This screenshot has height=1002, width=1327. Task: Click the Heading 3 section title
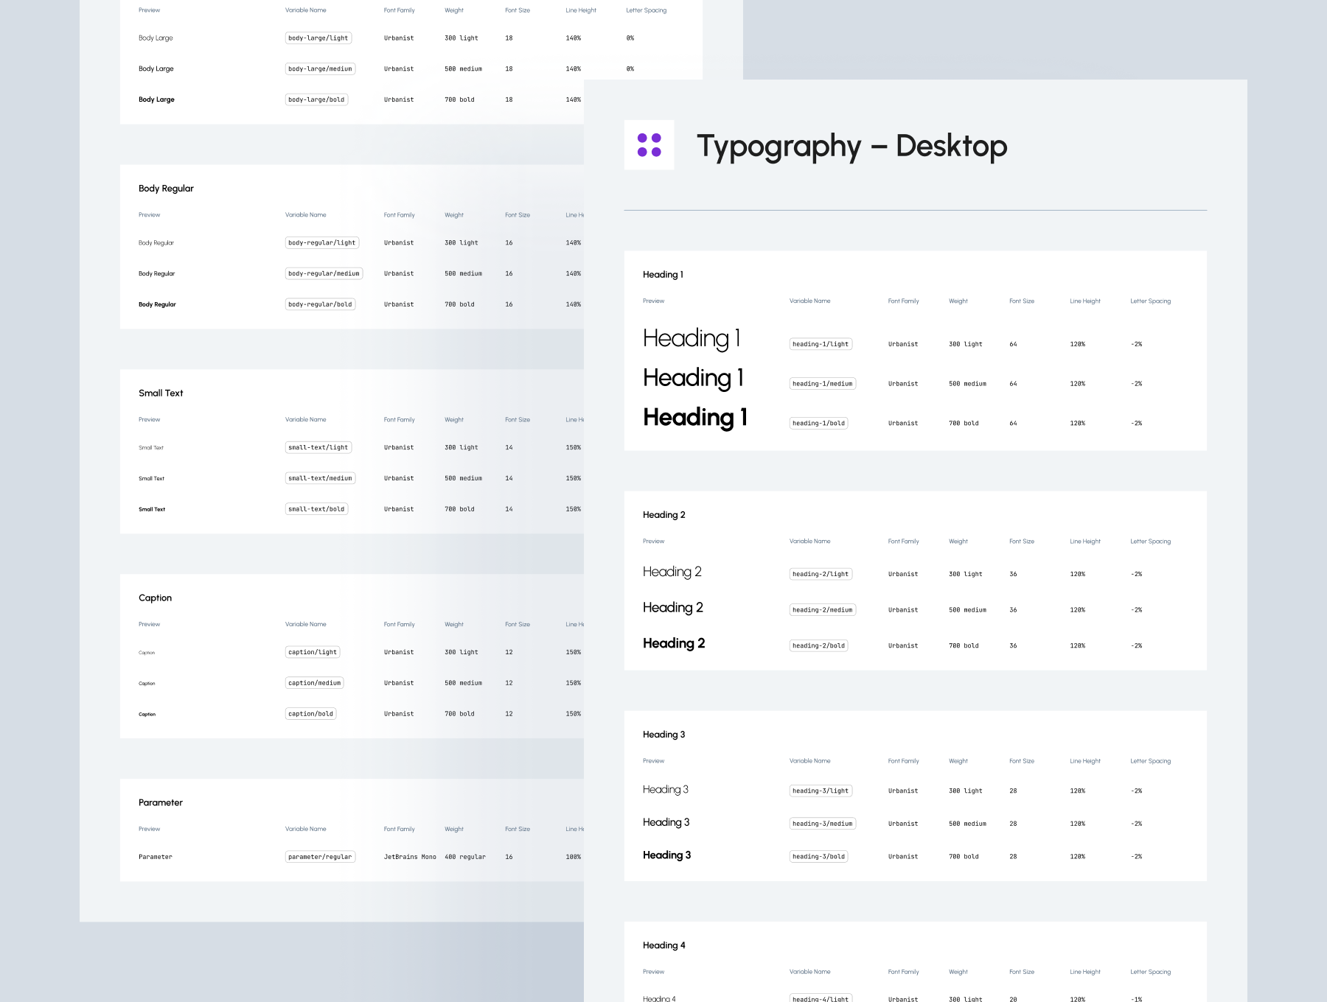coord(664,735)
